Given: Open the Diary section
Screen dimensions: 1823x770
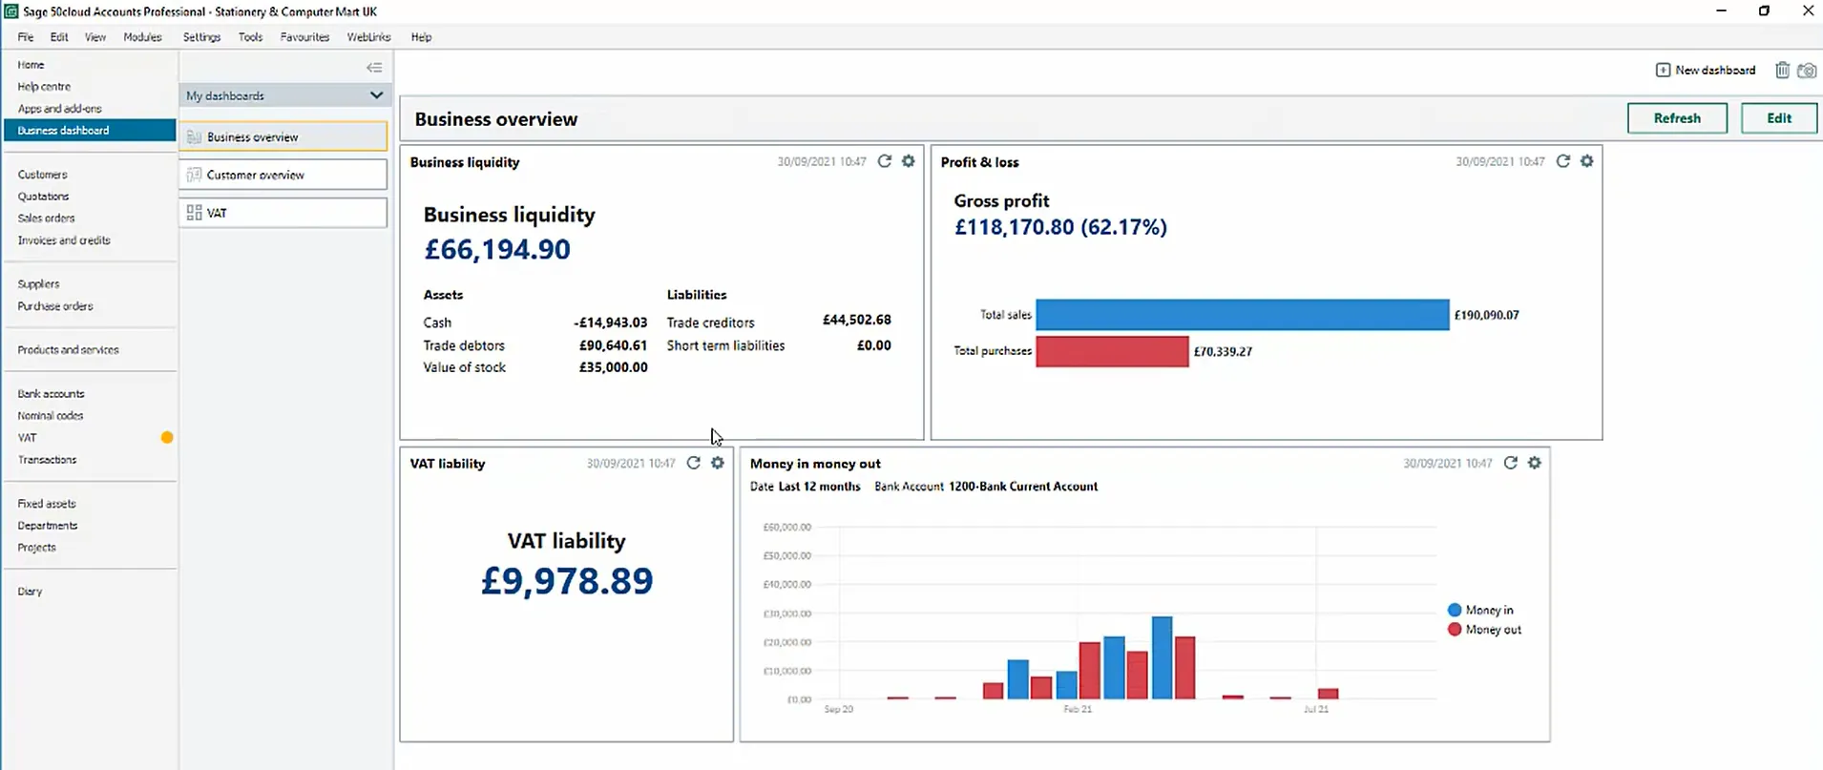Looking at the screenshot, I should tap(30, 592).
